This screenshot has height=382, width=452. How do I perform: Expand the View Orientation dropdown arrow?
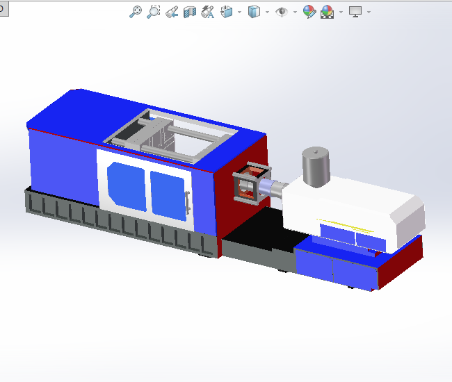coord(239,12)
